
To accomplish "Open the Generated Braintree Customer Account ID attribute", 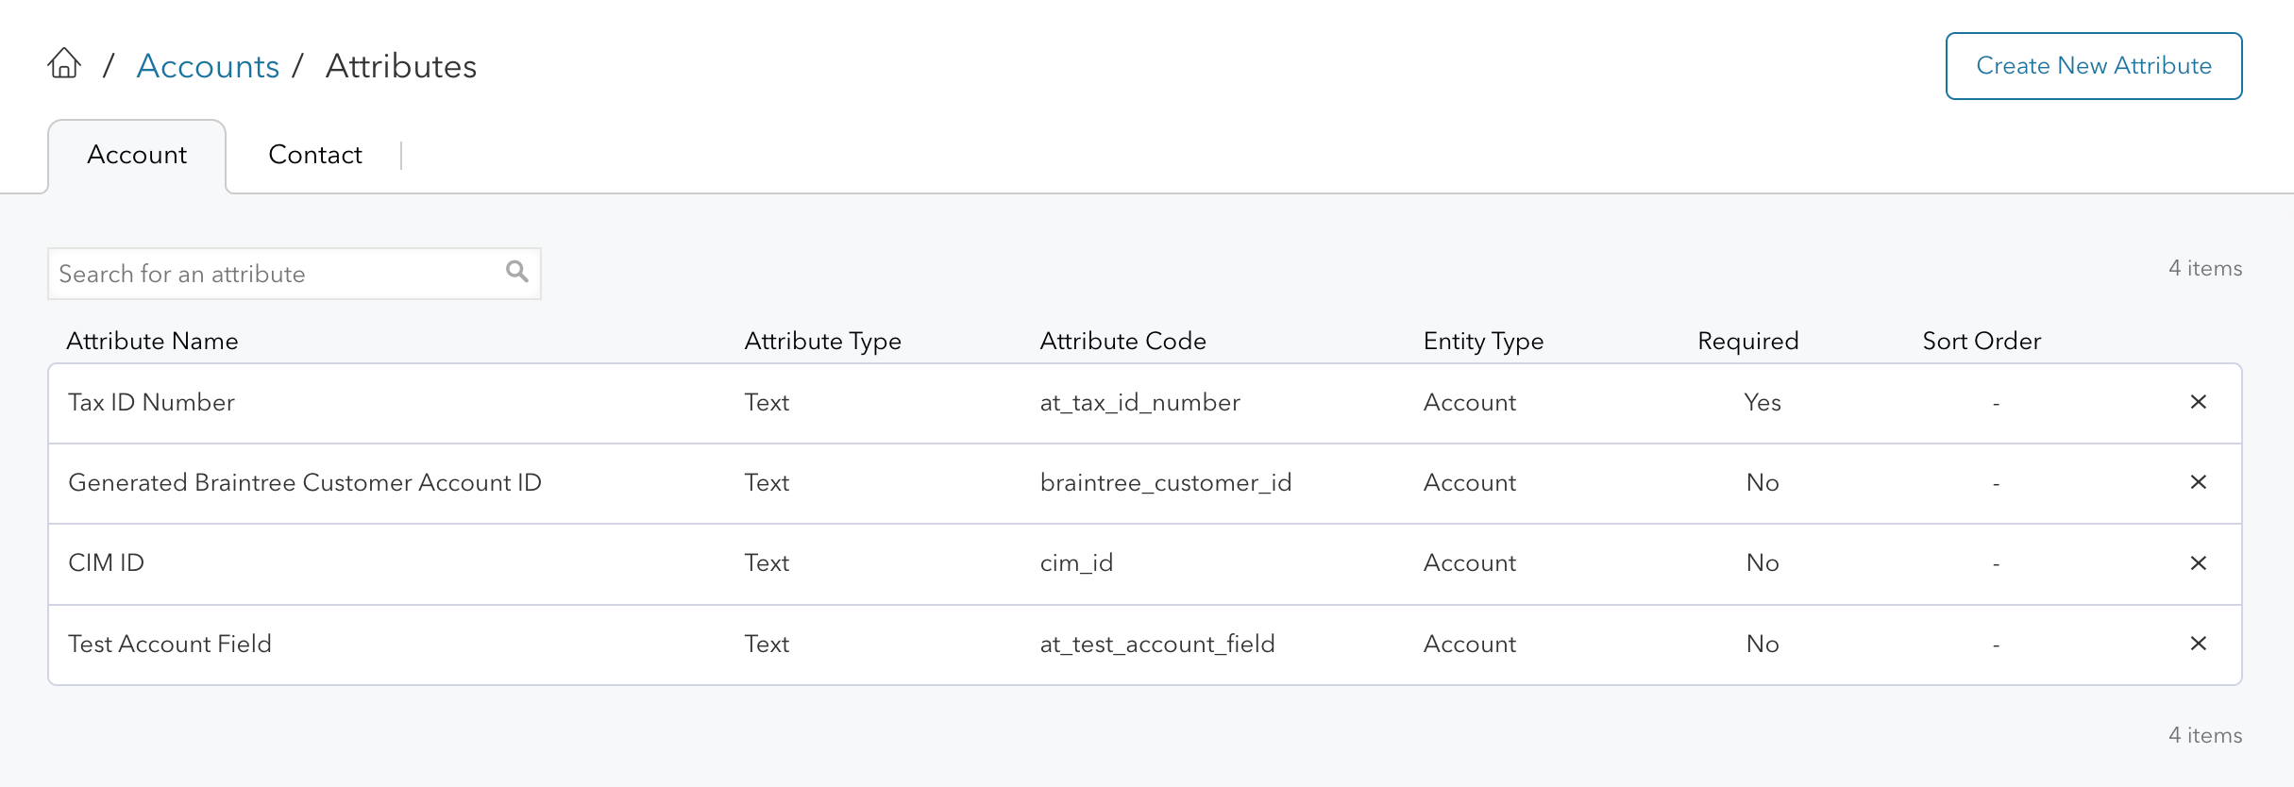I will (304, 483).
